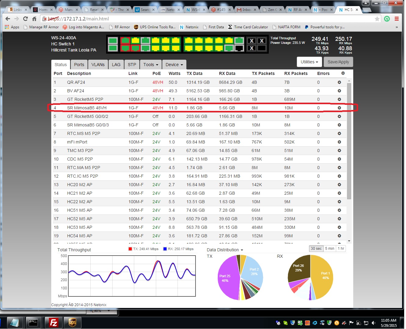Open the Data Distribution dropdown
This screenshot has height=329, width=406.
[x=225, y=250]
